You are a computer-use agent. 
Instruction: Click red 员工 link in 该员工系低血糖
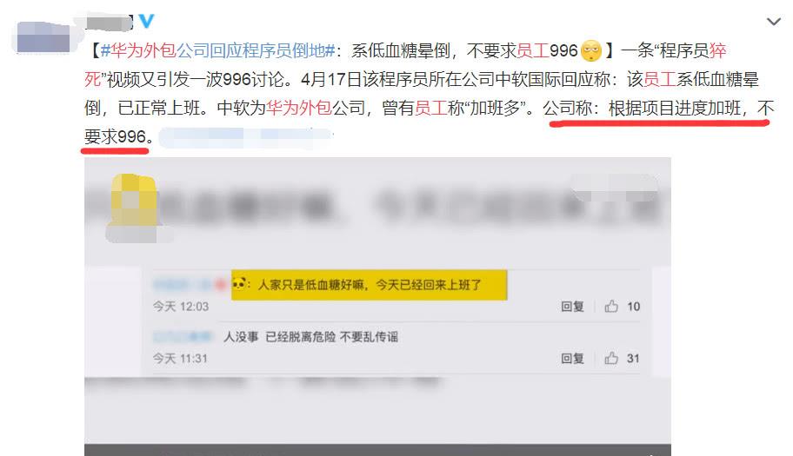click(x=659, y=79)
